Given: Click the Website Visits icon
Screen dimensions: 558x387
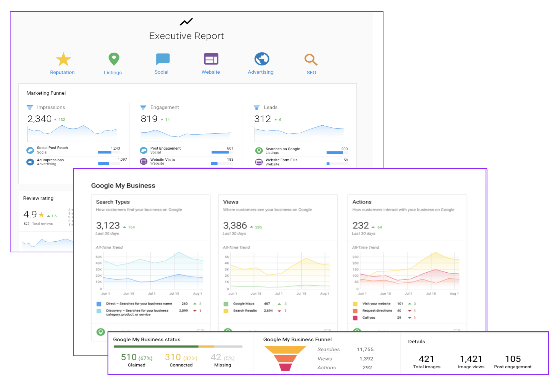Looking at the screenshot, I should coord(144,161).
